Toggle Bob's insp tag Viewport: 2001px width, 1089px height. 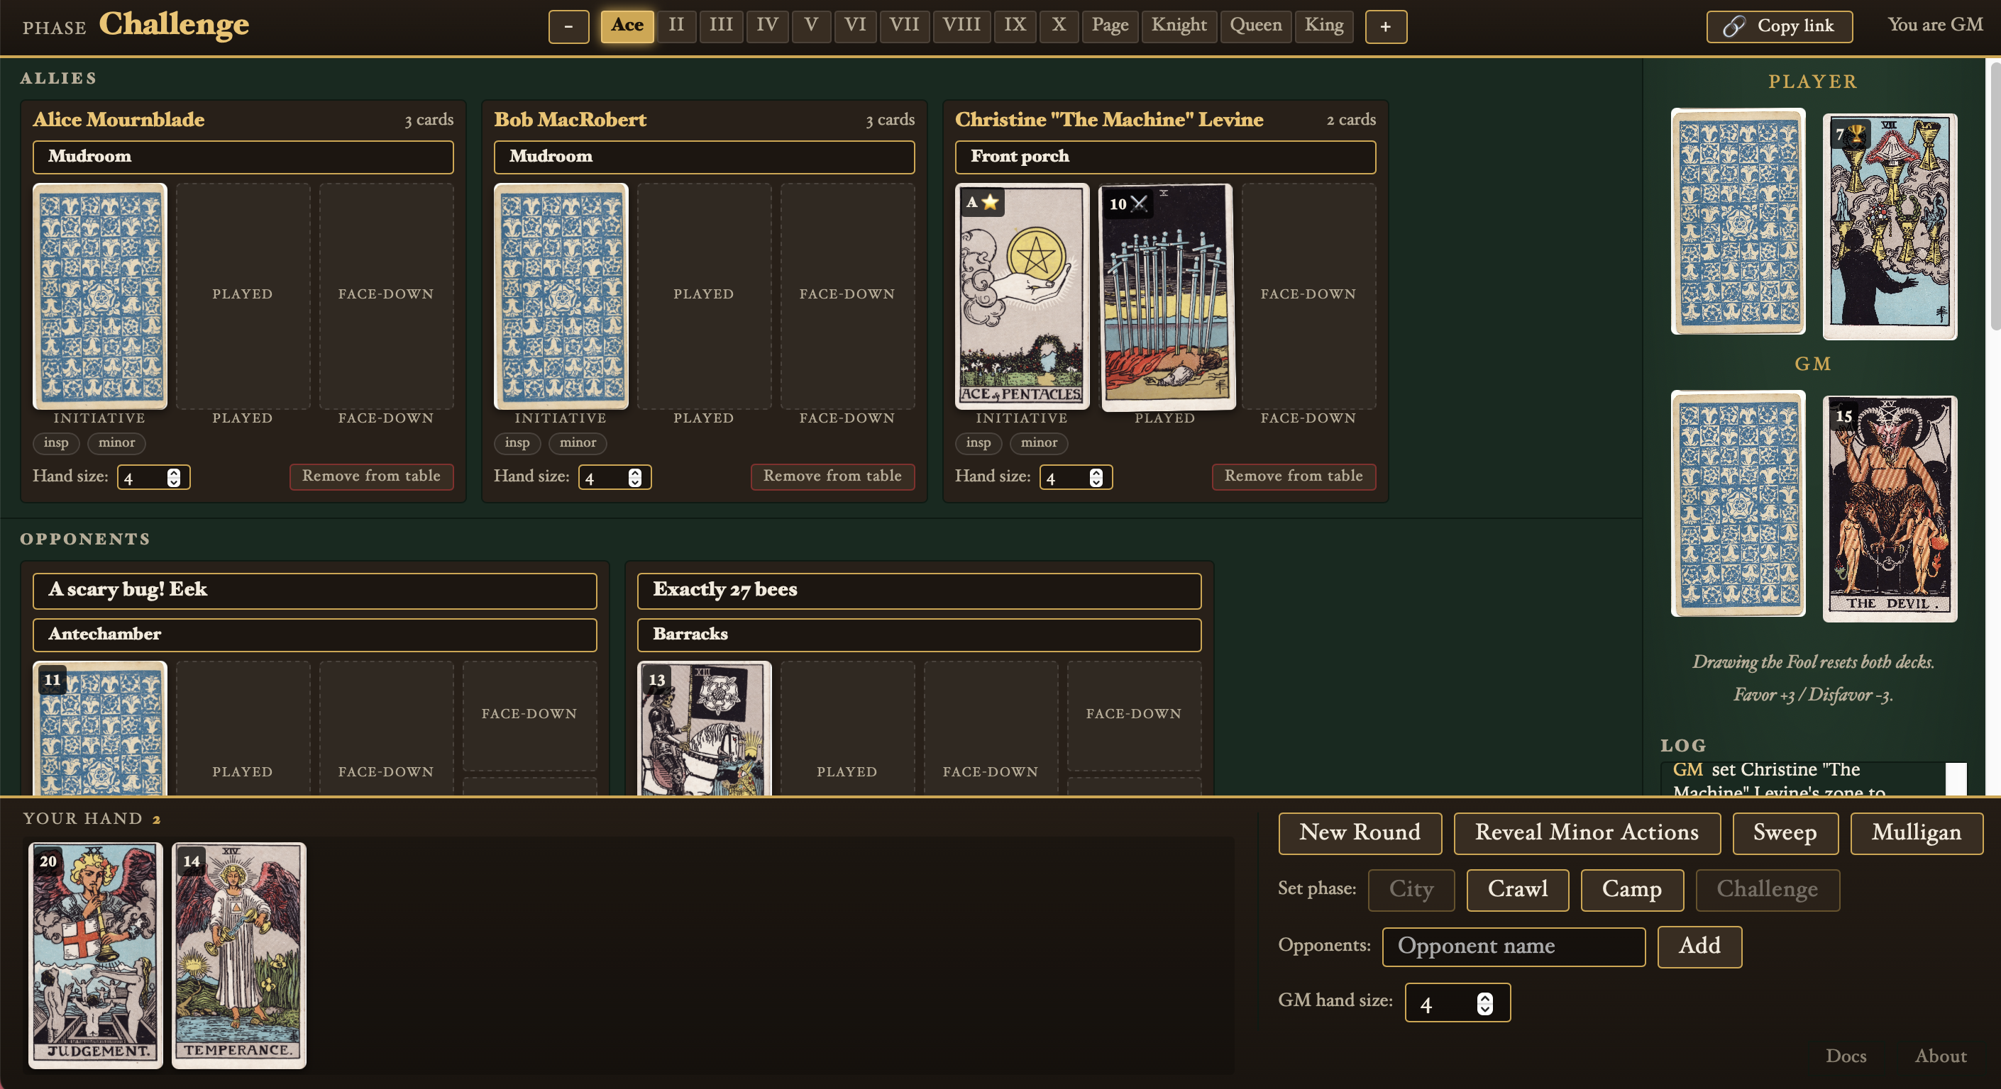pyautogui.click(x=517, y=442)
